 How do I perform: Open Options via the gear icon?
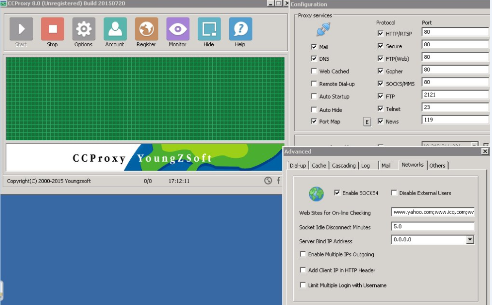[x=84, y=29]
